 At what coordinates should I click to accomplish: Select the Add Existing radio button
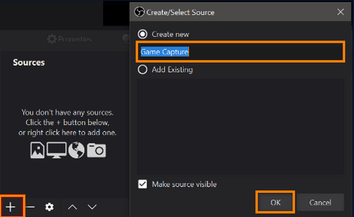point(142,70)
